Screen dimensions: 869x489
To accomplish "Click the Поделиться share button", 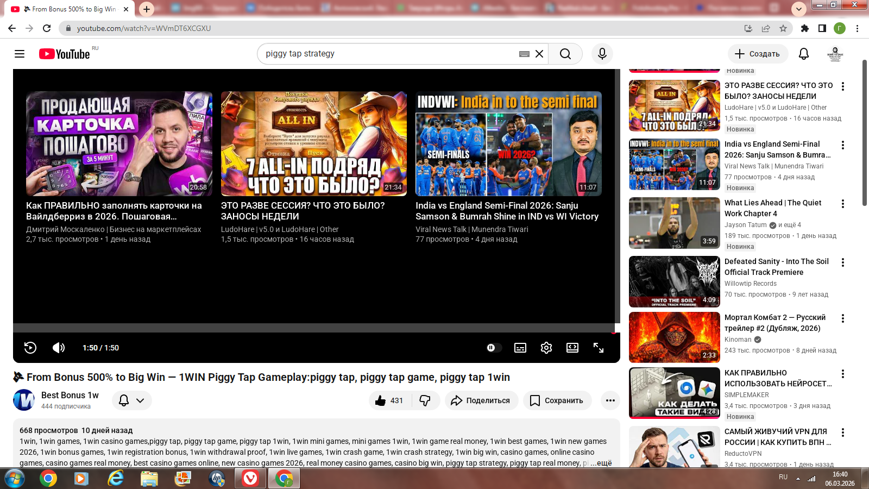I will [481, 400].
